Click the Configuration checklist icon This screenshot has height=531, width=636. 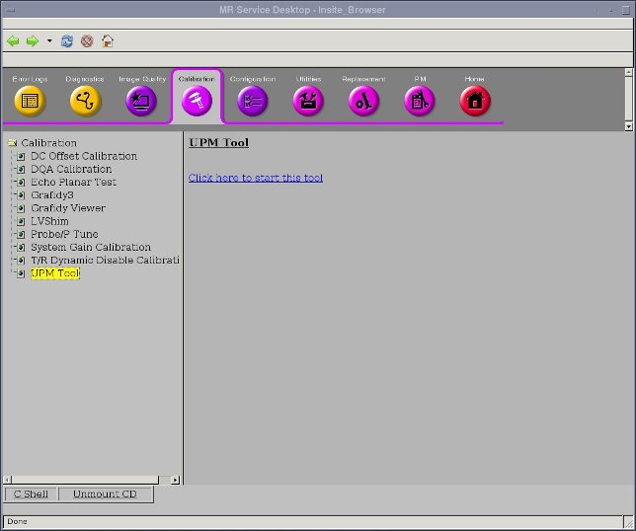pos(252,101)
